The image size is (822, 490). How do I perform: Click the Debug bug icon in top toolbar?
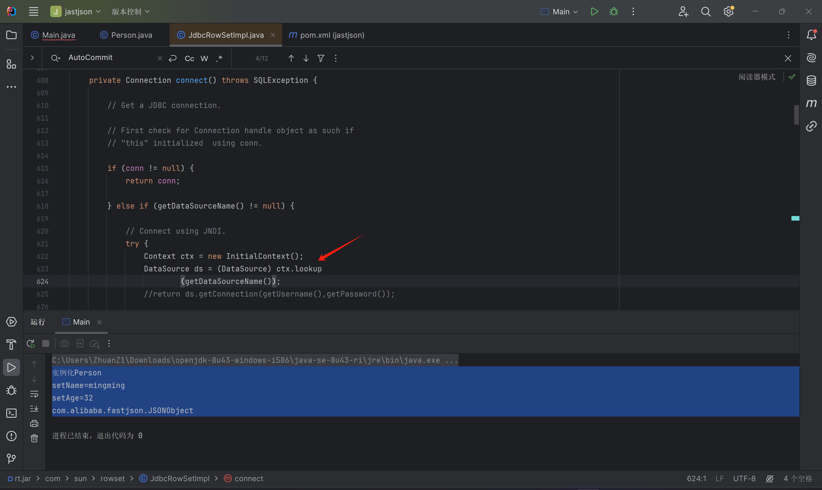(x=614, y=11)
